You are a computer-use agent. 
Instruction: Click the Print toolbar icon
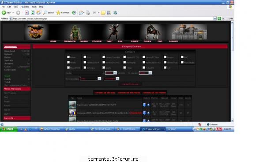pyautogui.click(x=88, y=12)
